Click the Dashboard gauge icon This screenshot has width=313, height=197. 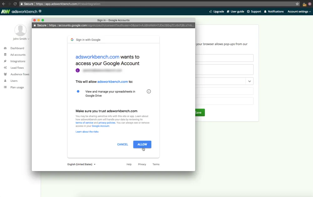pos(5,48)
